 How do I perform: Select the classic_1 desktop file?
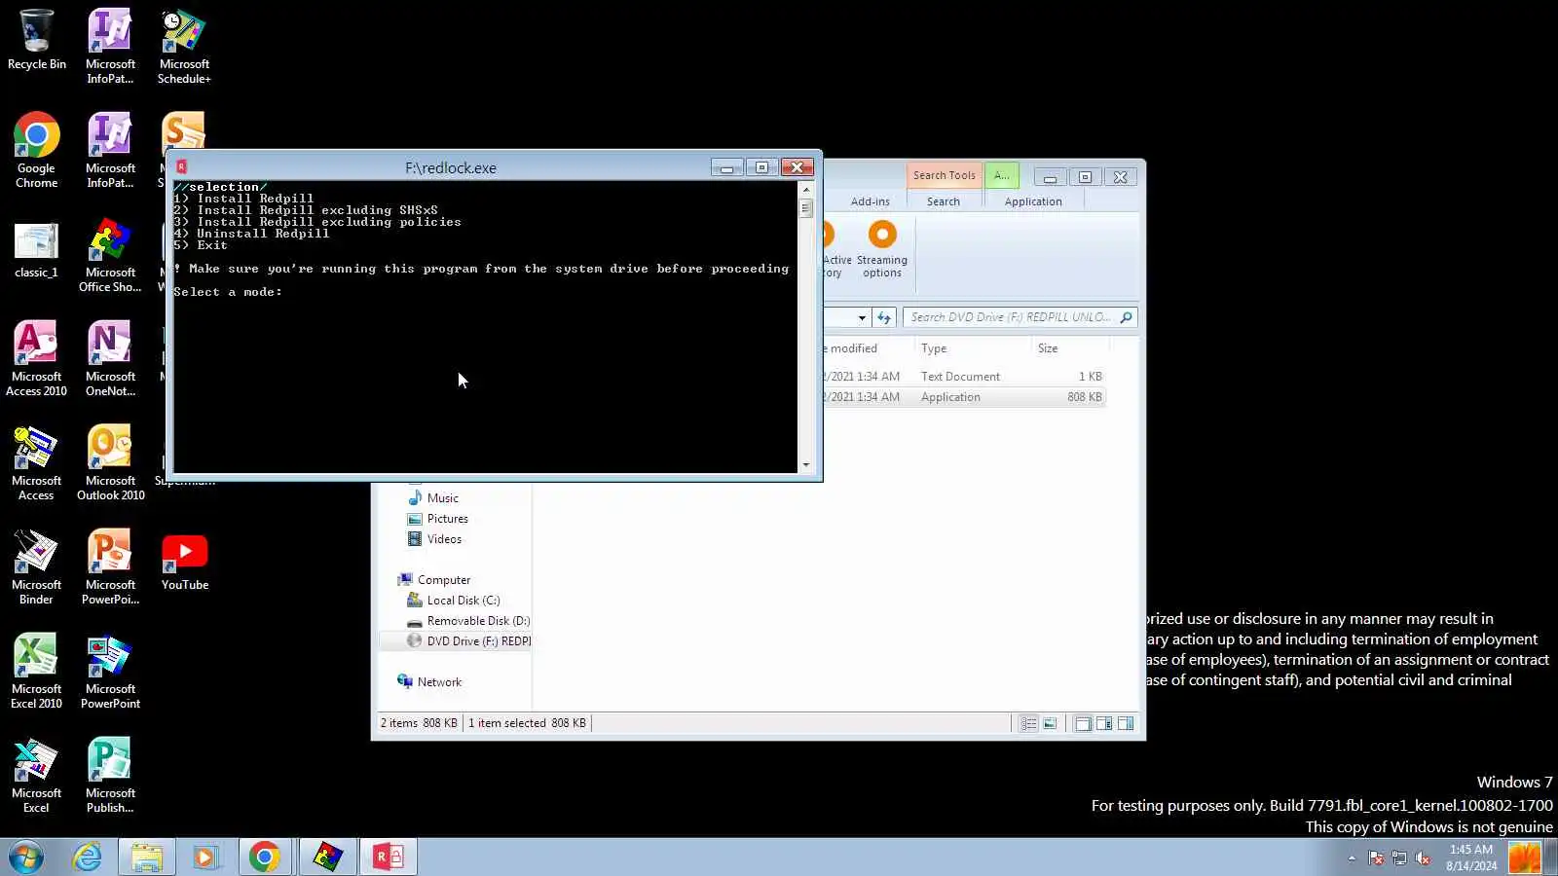point(36,251)
